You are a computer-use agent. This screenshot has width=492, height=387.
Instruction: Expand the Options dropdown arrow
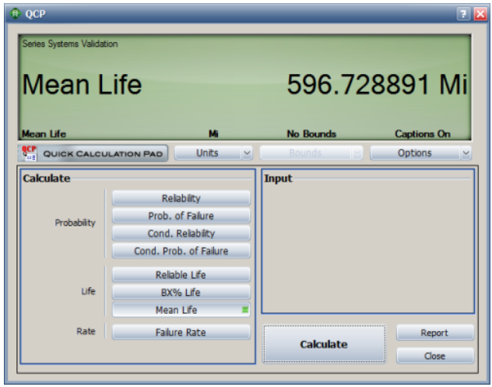coord(466,153)
